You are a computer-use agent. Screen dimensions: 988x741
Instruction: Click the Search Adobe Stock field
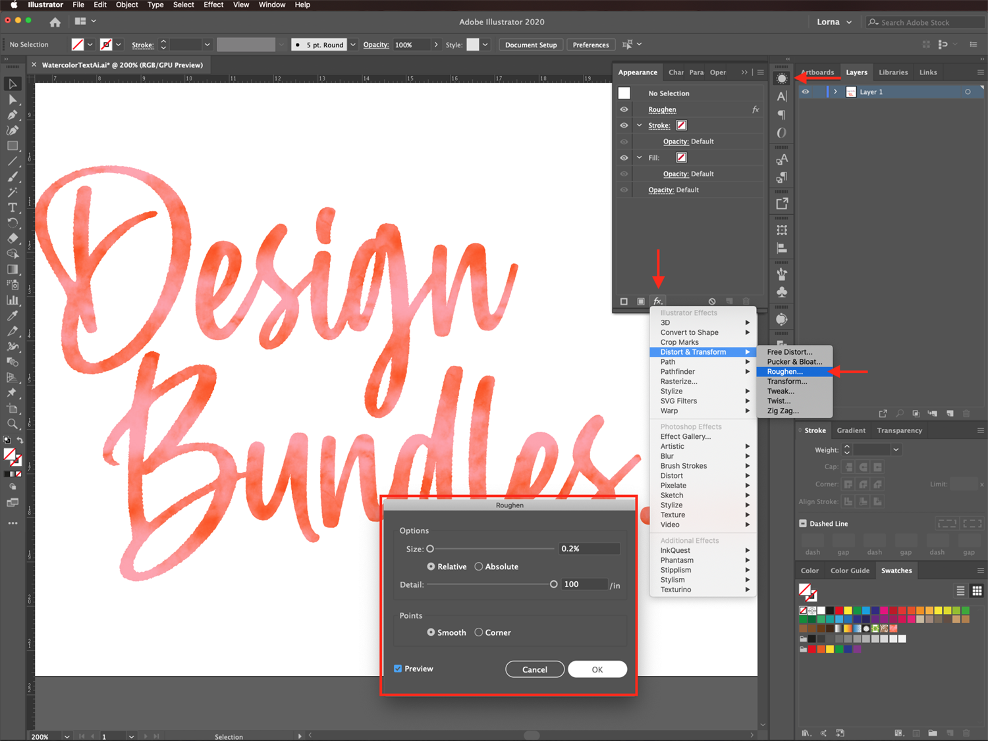(926, 22)
